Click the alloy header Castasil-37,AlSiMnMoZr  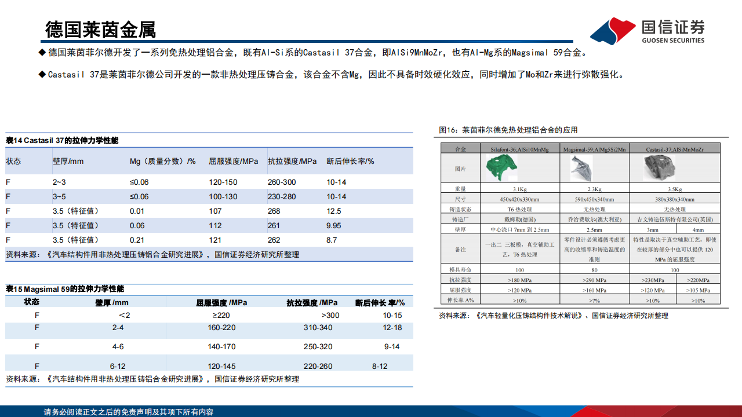[675, 149]
